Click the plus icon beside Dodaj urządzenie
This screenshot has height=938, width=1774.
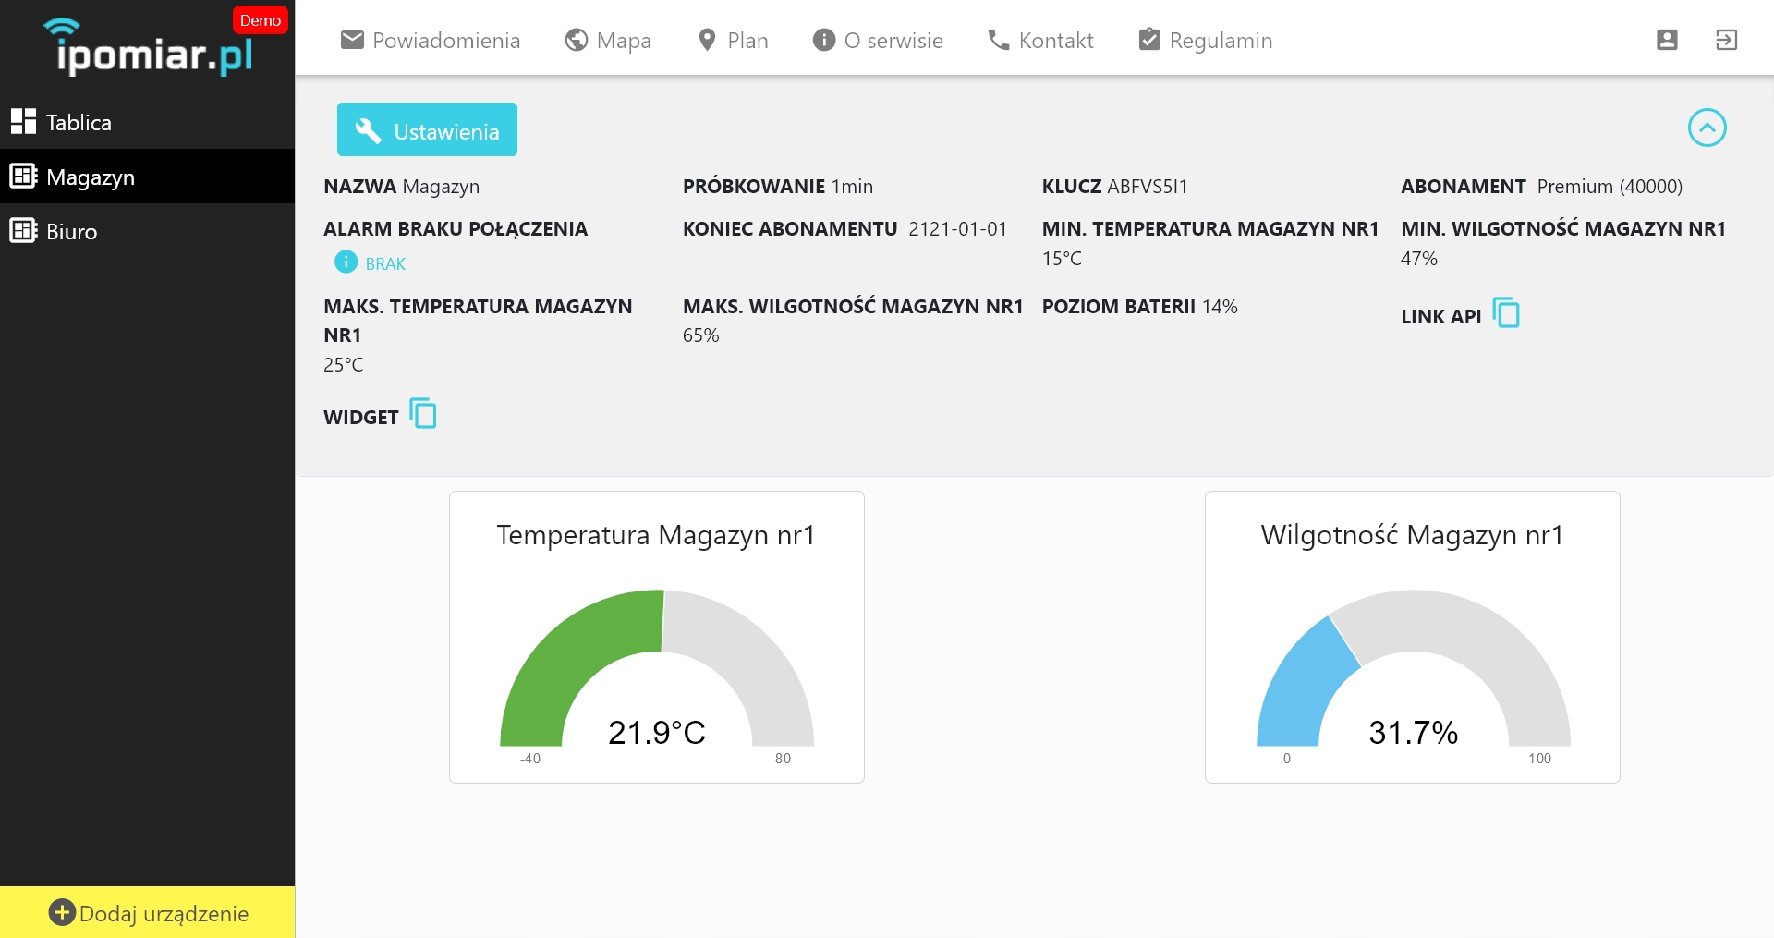(x=62, y=912)
